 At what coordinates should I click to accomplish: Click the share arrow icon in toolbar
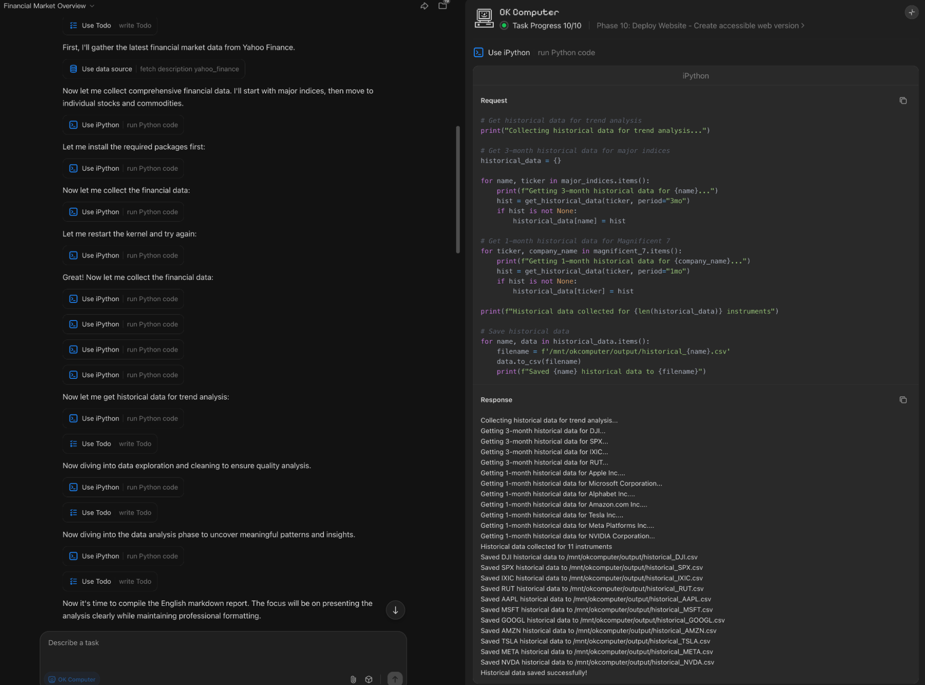(x=424, y=6)
